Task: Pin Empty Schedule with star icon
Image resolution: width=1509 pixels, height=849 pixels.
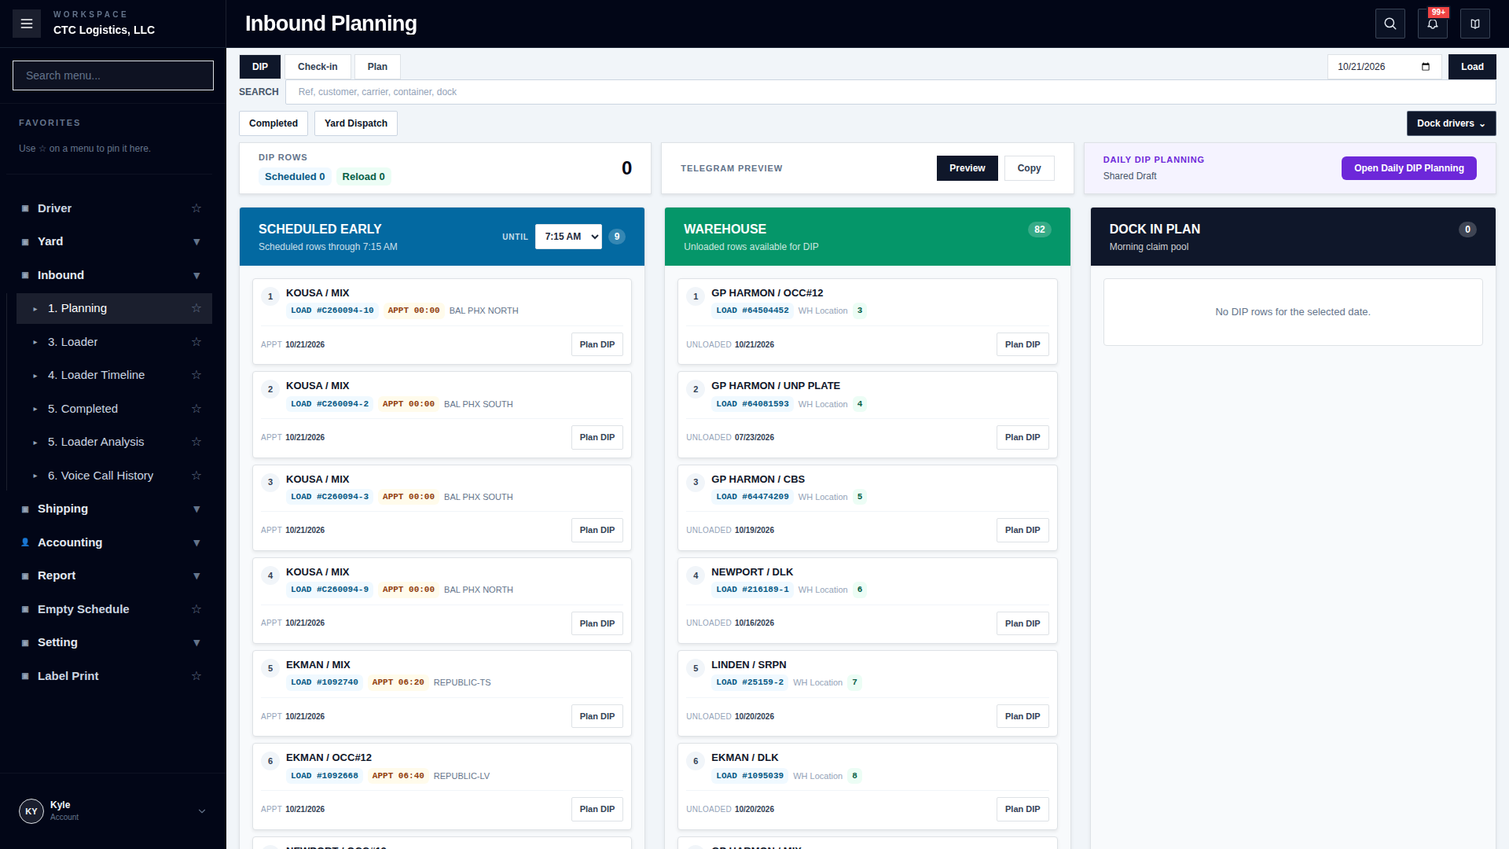Action: tap(196, 609)
